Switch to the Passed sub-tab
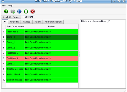This screenshot has width=127, height=92. coord(27,22)
